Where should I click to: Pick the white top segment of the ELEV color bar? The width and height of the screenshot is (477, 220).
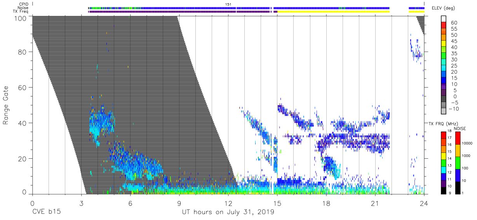[444, 19]
